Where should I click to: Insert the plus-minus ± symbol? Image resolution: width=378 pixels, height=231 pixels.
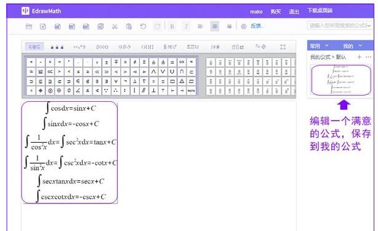106,62
